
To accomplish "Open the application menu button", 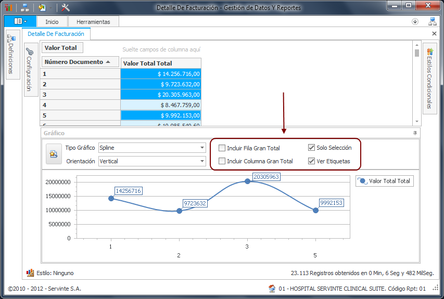I will click(x=21, y=21).
